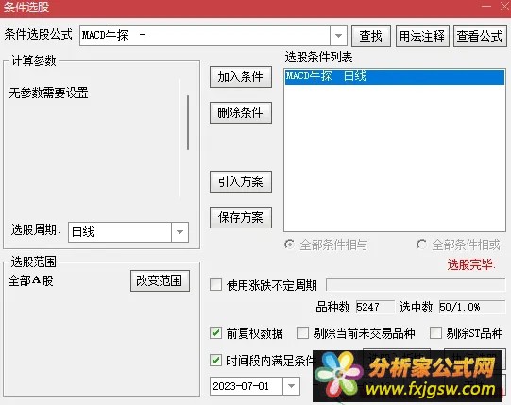Import plan via 引入方案 button
The width and height of the screenshot is (511, 405).
pyautogui.click(x=241, y=181)
